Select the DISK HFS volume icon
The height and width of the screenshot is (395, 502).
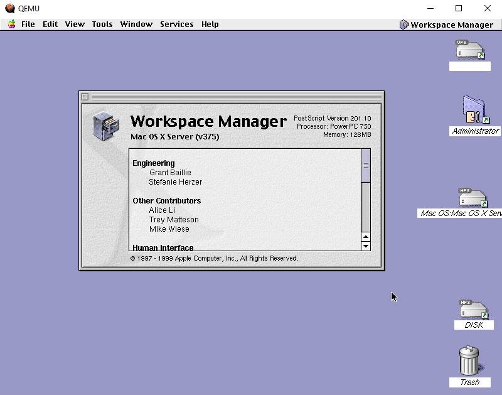click(473, 310)
